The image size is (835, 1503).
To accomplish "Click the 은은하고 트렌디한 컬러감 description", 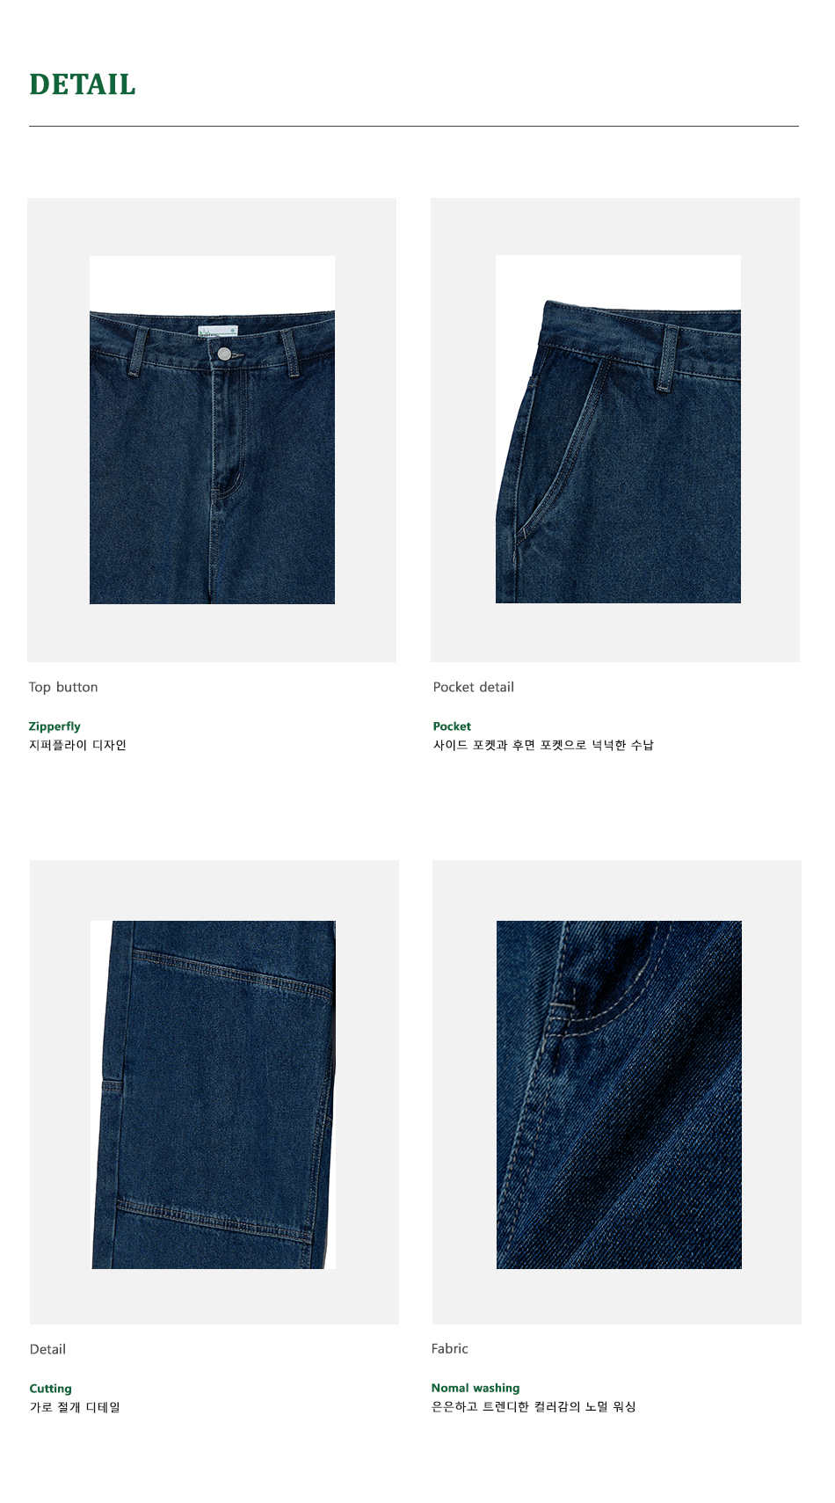I will click(534, 1406).
